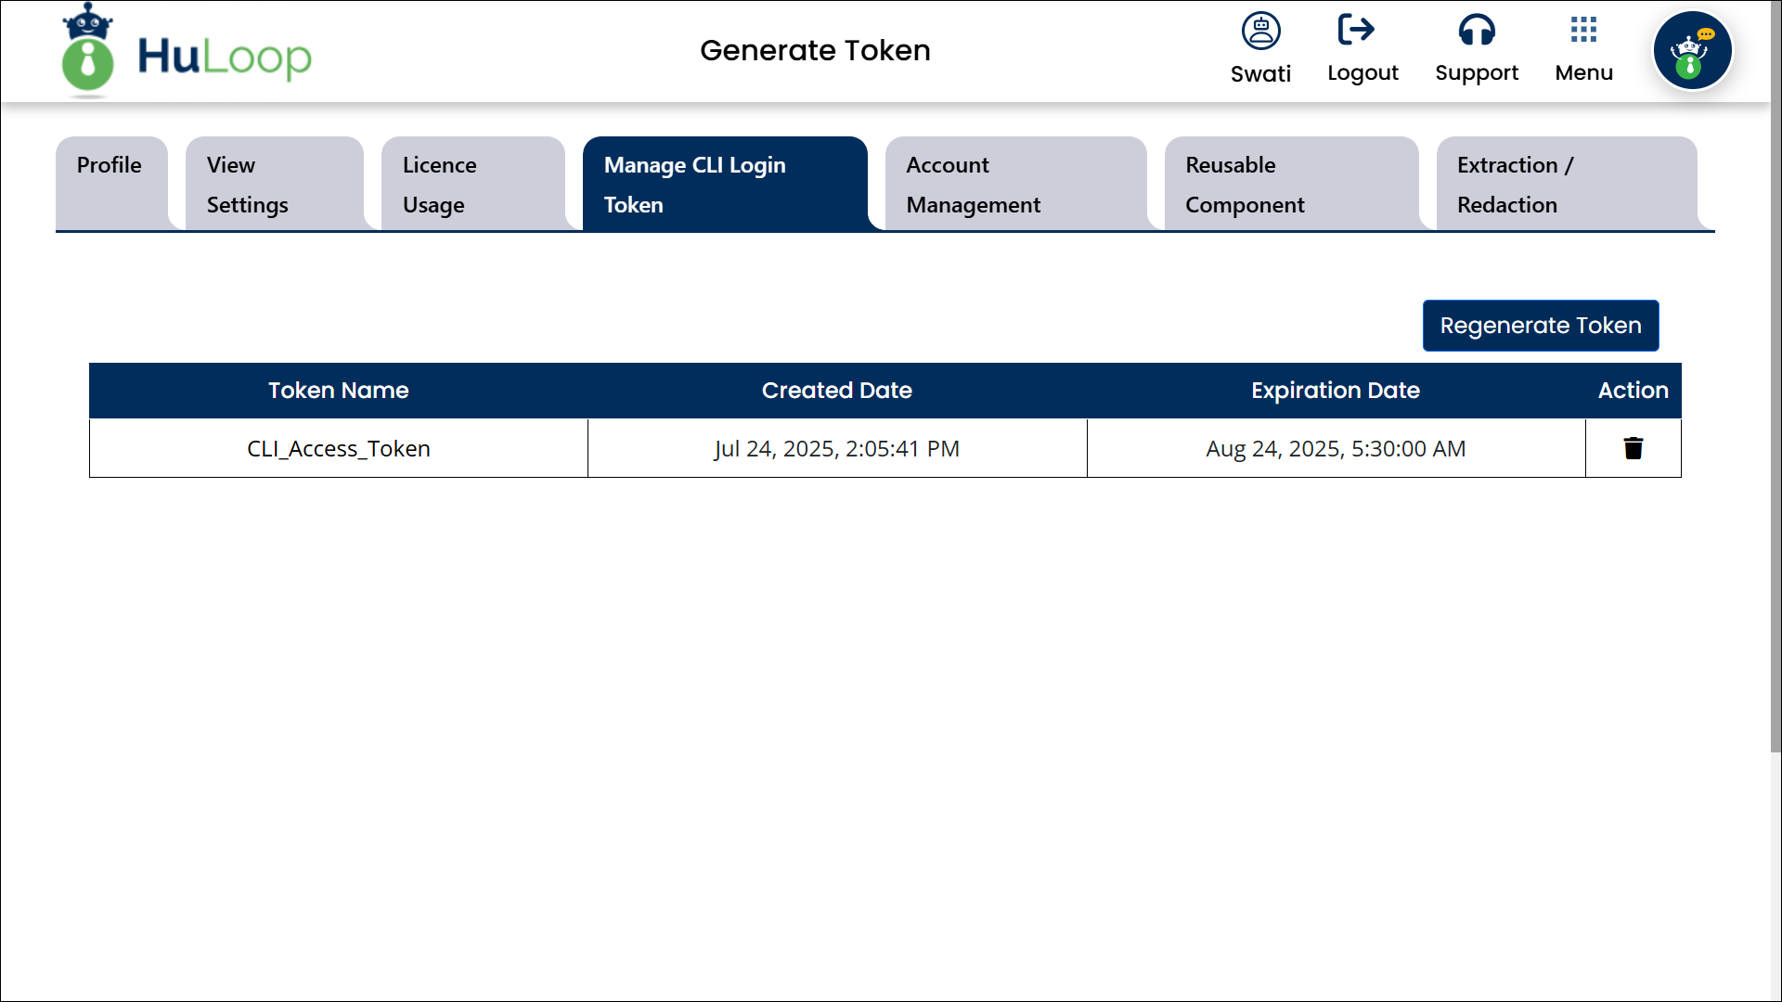
Task: Open the Swati user profile icon
Action: pos(1260,32)
